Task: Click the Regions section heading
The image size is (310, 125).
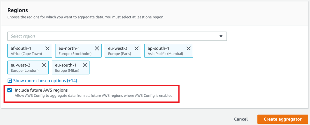Action: point(18,10)
